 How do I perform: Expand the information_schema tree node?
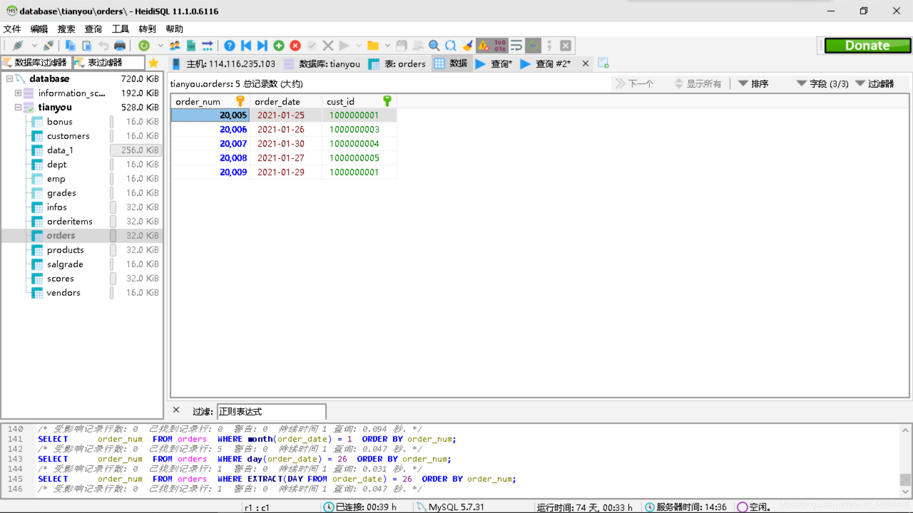[x=18, y=93]
